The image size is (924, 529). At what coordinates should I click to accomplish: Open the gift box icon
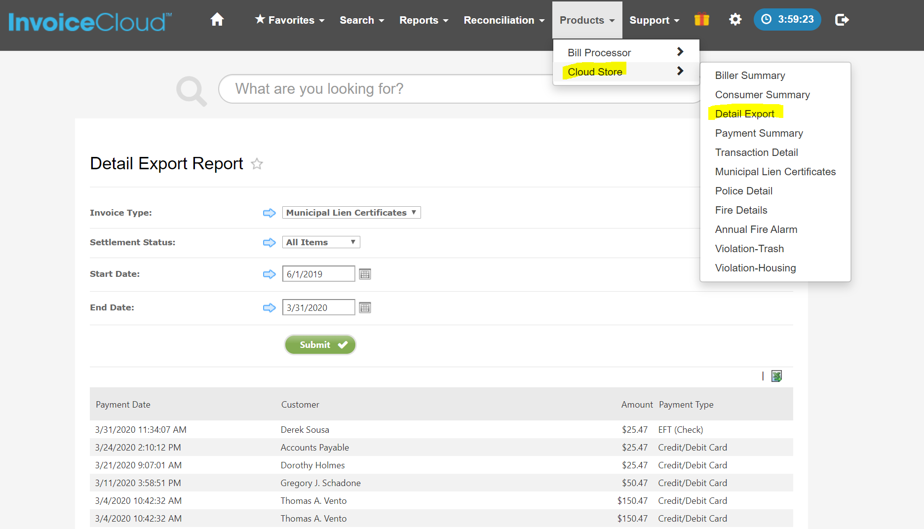coord(701,20)
